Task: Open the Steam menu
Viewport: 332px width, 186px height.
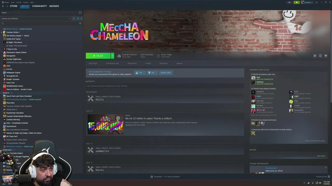Action: [7, 2]
